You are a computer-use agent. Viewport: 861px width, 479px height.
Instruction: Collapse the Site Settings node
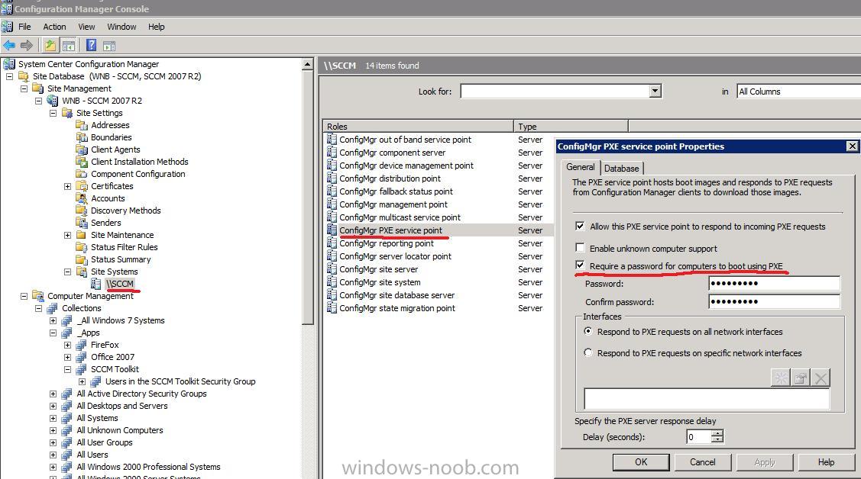pyautogui.click(x=53, y=114)
